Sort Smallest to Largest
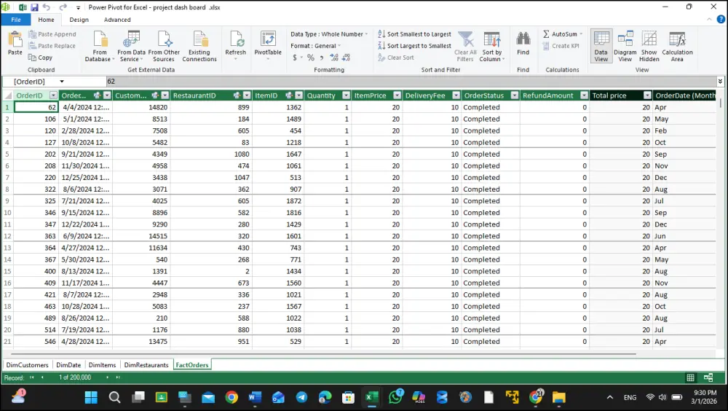 [414, 34]
